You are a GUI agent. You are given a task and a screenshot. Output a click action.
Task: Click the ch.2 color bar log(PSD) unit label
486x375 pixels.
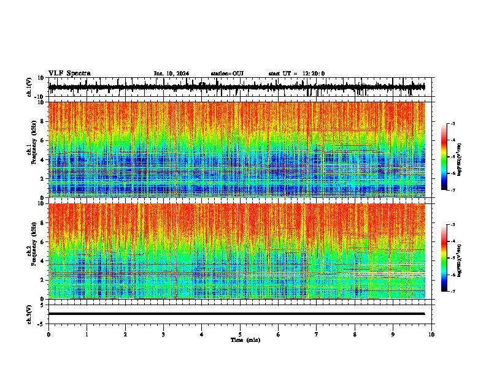pos(460,260)
